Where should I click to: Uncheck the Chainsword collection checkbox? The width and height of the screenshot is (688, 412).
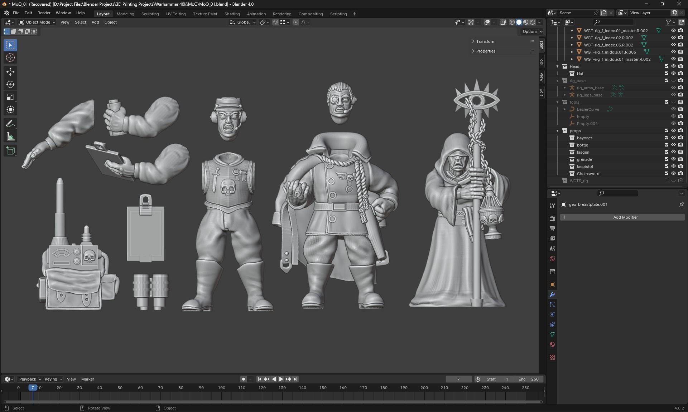667,174
